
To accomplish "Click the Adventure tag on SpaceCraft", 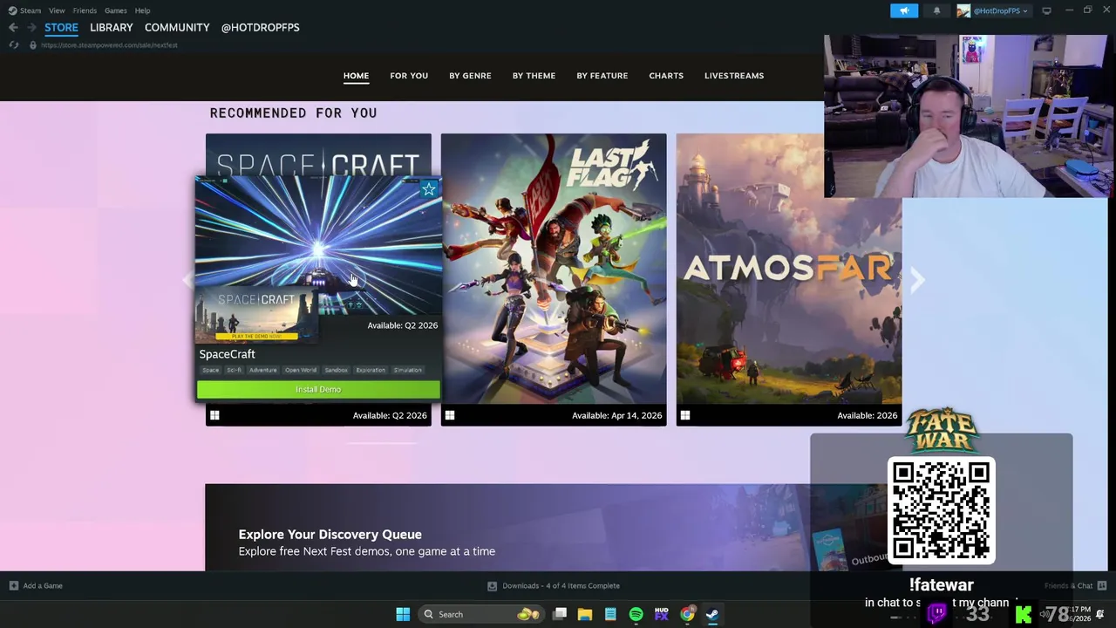I will tap(262, 370).
